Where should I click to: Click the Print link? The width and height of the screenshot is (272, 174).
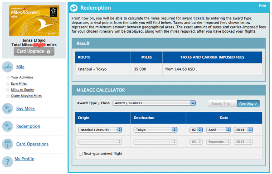point(262,5)
